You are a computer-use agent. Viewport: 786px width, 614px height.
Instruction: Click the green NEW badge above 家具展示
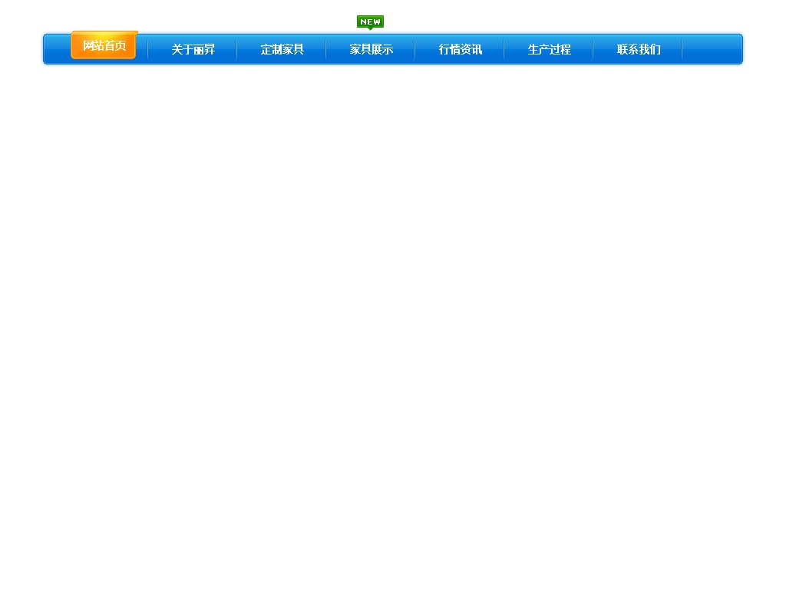[370, 21]
